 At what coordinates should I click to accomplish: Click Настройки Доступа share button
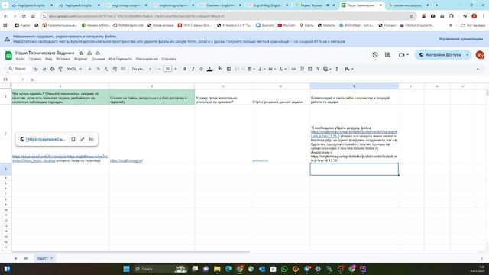tap(440, 55)
